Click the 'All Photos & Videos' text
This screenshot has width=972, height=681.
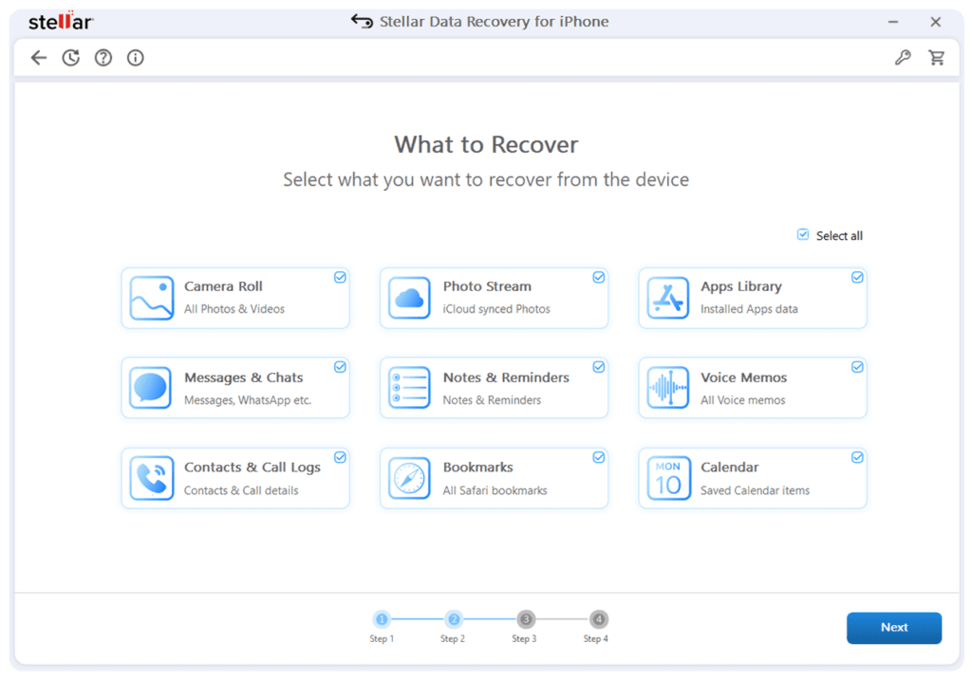pos(234,308)
